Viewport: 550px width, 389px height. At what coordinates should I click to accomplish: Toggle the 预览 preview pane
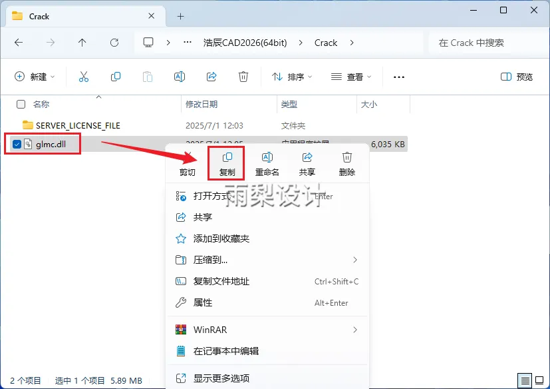coord(516,77)
